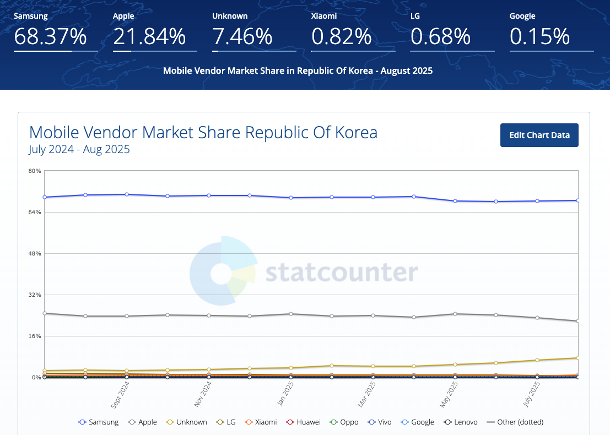Image resolution: width=610 pixels, height=435 pixels.
Task: Click the Apple data point for May 2025
Action: [x=455, y=314]
